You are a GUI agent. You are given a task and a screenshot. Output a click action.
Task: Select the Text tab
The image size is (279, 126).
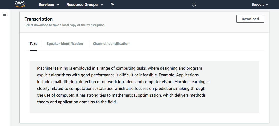click(33, 44)
